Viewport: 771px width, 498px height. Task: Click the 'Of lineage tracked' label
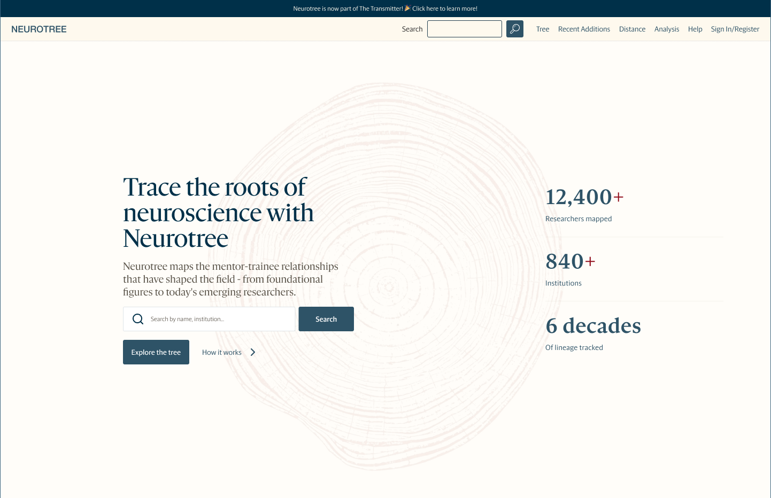[574, 347]
